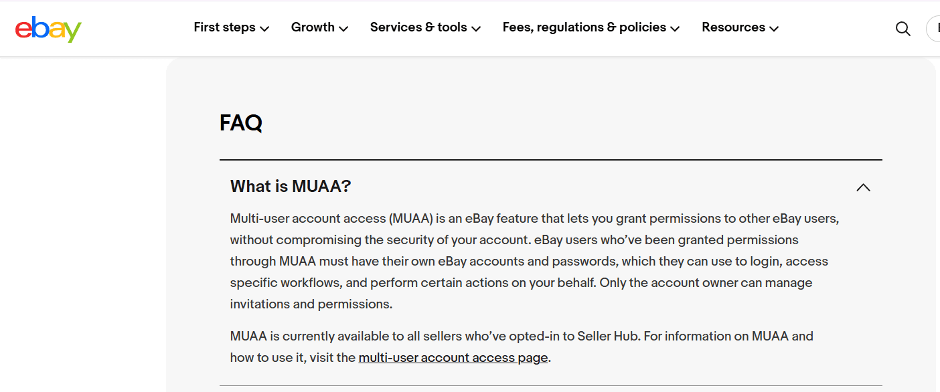Open the First steps menu label
Image resolution: width=940 pixels, height=392 pixels.
[x=224, y=27]
